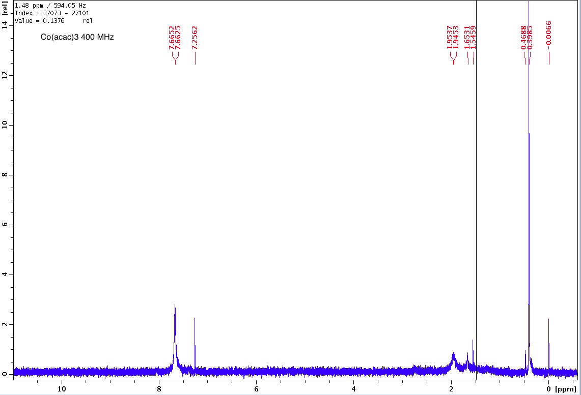Click the -0.0066 peak annotation
Image resolution: width=581 pixels, height=395 pixels.
click(548, 34)
